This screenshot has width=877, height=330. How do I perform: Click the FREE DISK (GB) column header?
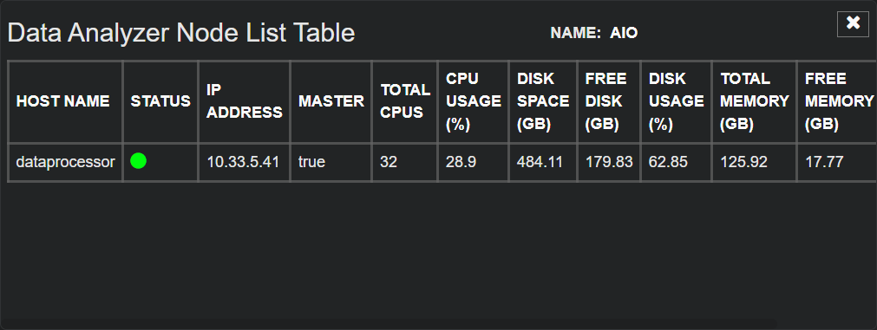(609, 101)
